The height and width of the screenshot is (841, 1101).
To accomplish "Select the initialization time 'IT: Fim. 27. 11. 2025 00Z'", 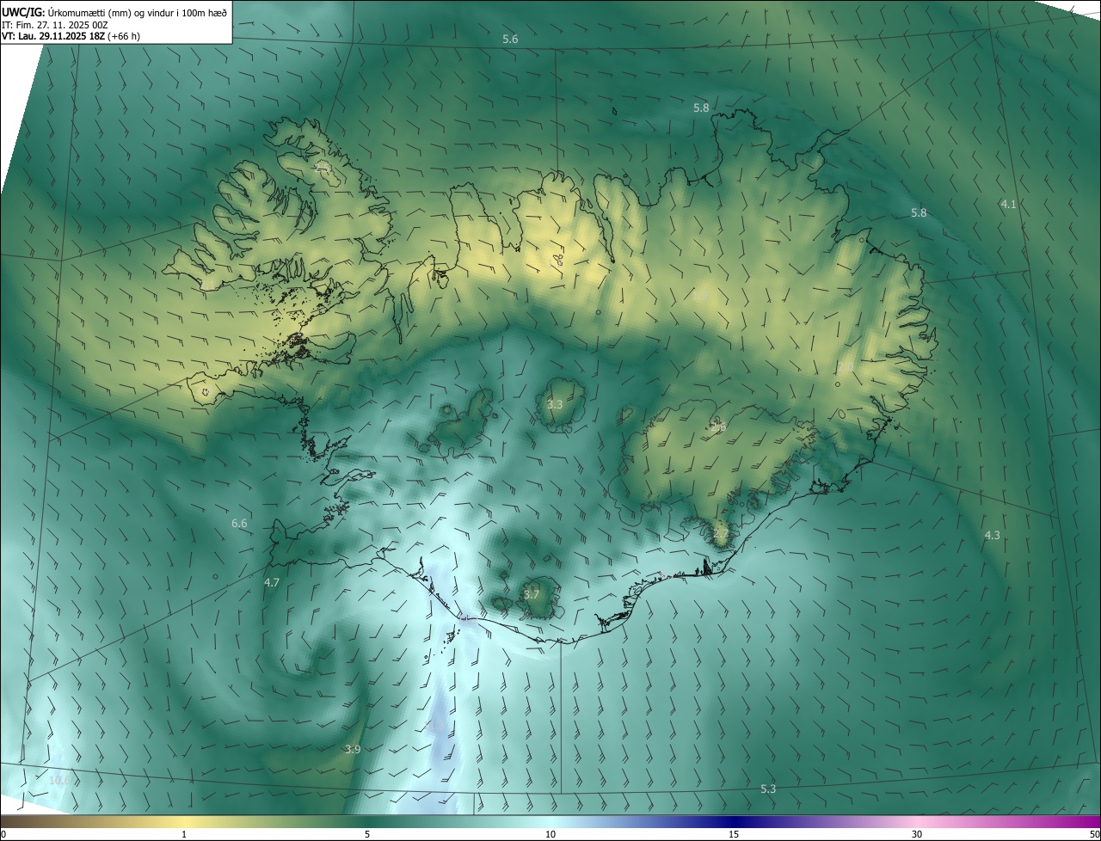I will 55,25.
